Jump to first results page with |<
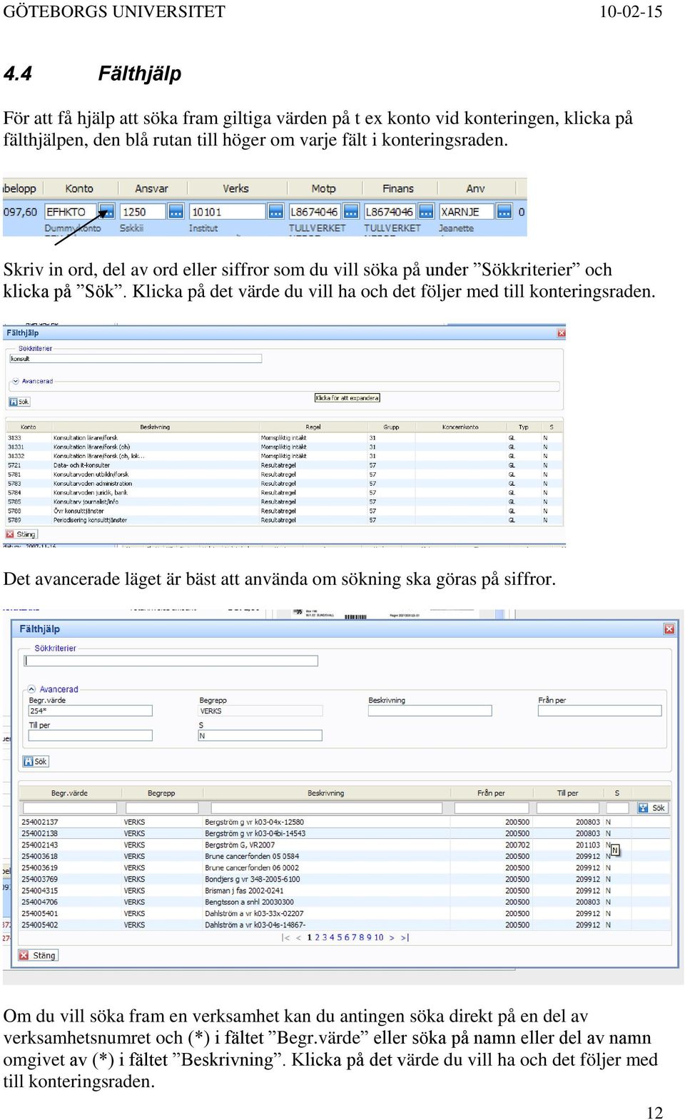 (286, 937)
